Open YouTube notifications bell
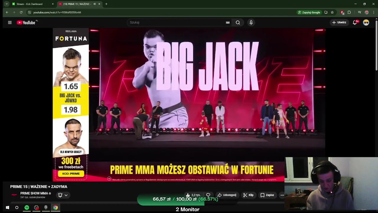 355,22
